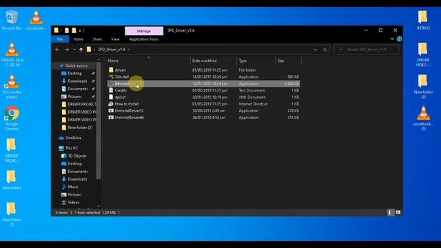Switch to large icons view in status bar

click(x=398, y=213)
